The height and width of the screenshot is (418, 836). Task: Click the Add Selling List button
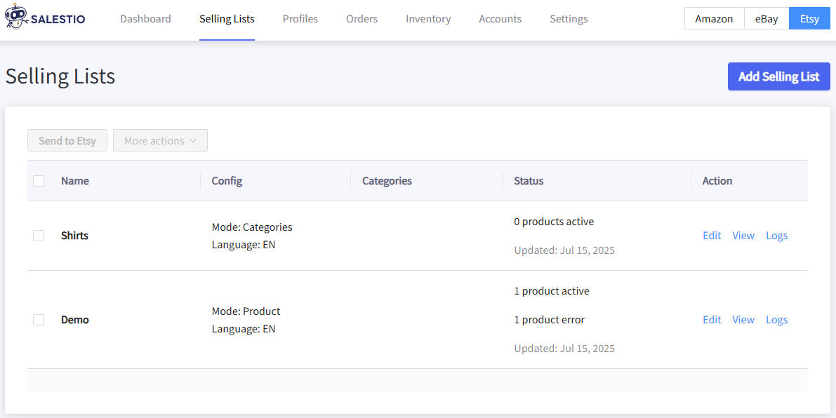(779, 76)
